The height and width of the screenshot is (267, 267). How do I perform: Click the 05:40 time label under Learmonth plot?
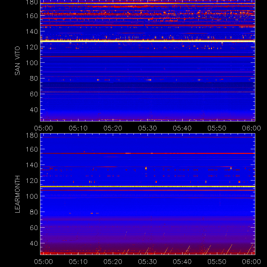[182, 262]
